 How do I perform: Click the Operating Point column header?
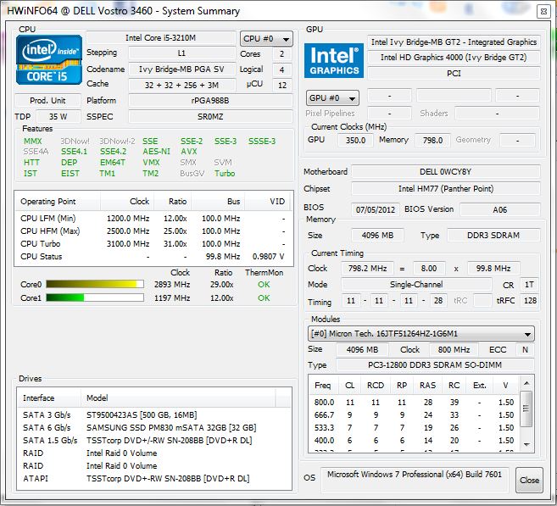tap(58, 202)
